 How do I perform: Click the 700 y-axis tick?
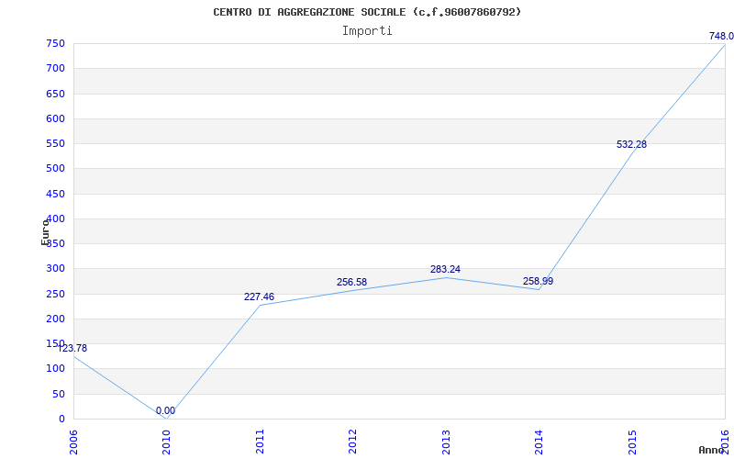(55, 68)
